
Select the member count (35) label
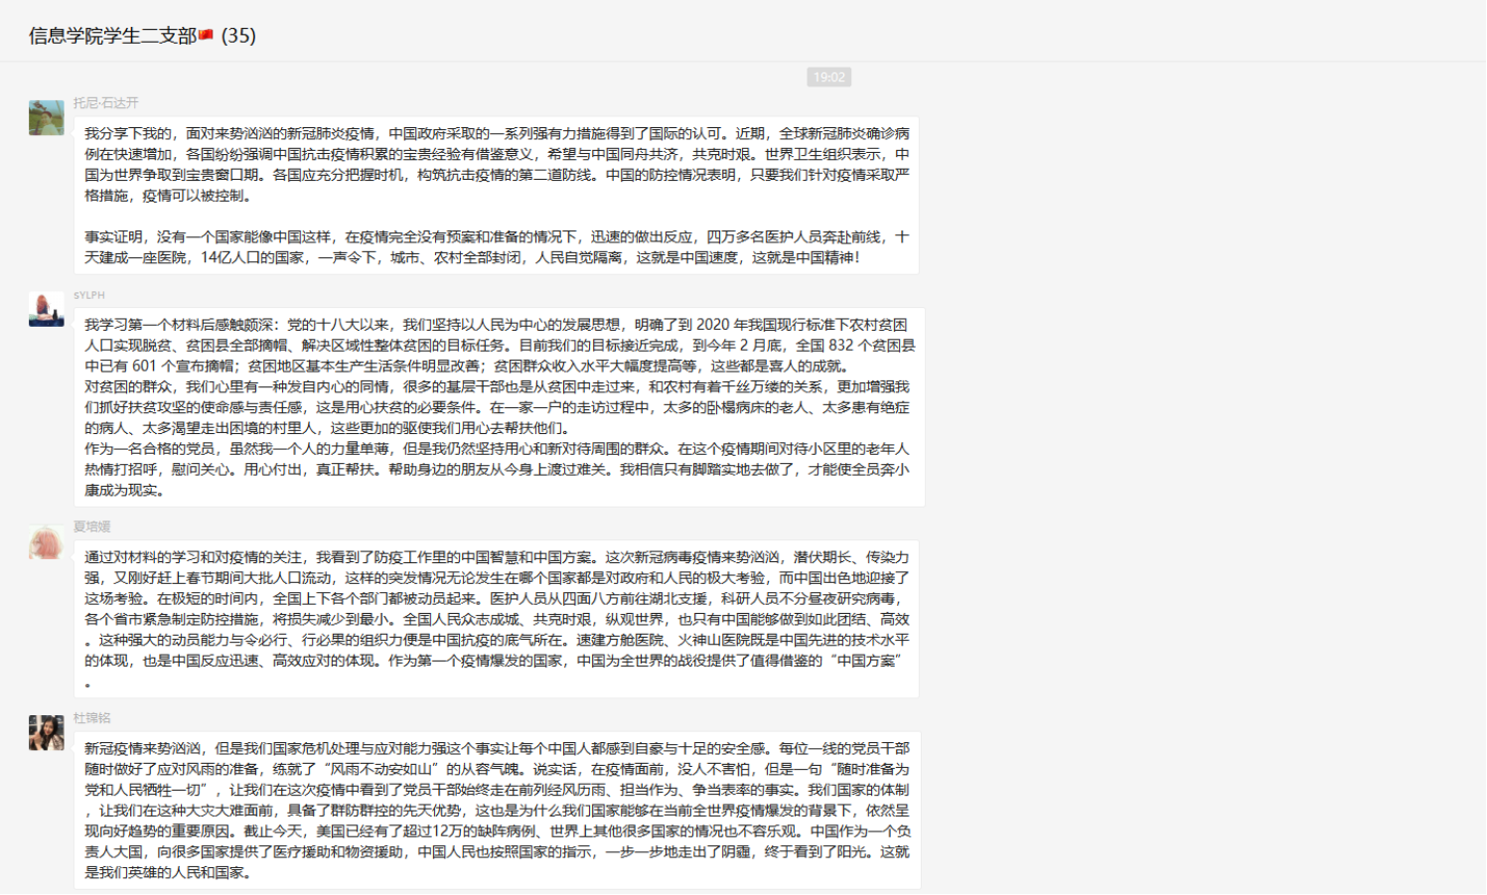click(240, 35)
